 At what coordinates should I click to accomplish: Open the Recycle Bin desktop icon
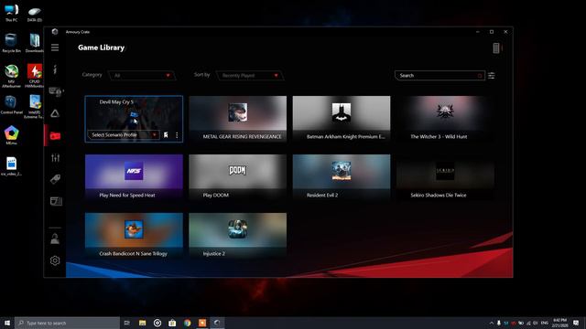[12, 43]
